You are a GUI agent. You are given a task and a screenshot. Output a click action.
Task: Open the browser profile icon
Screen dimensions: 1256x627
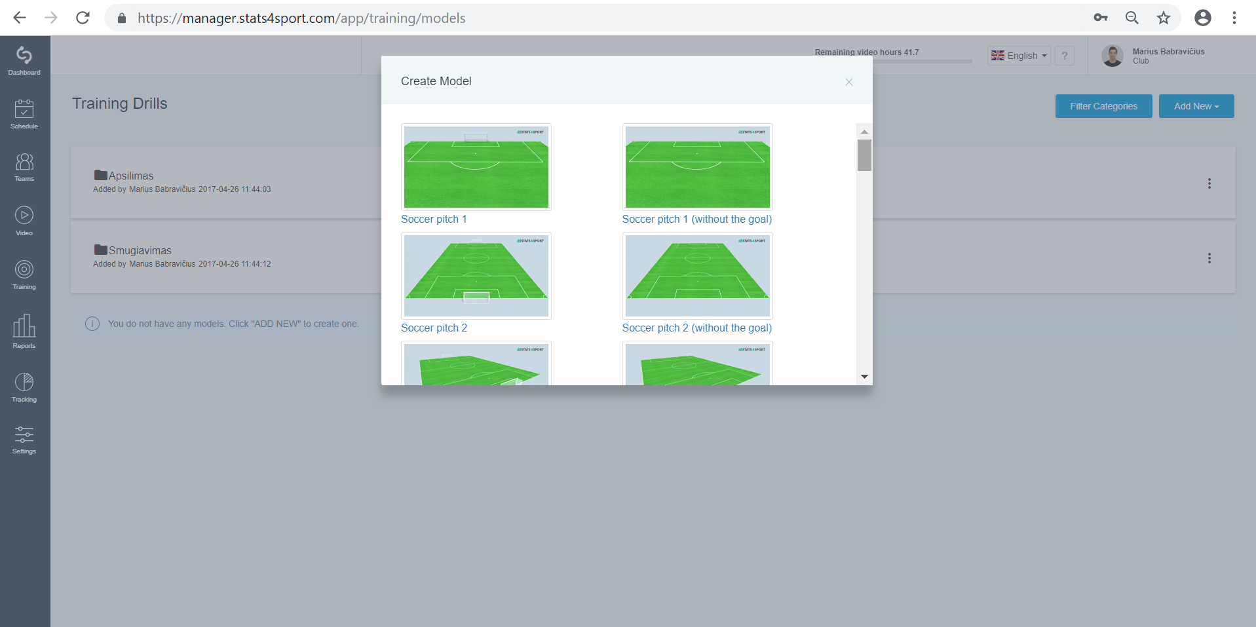pyautogui.click(x=1203, y=18)
